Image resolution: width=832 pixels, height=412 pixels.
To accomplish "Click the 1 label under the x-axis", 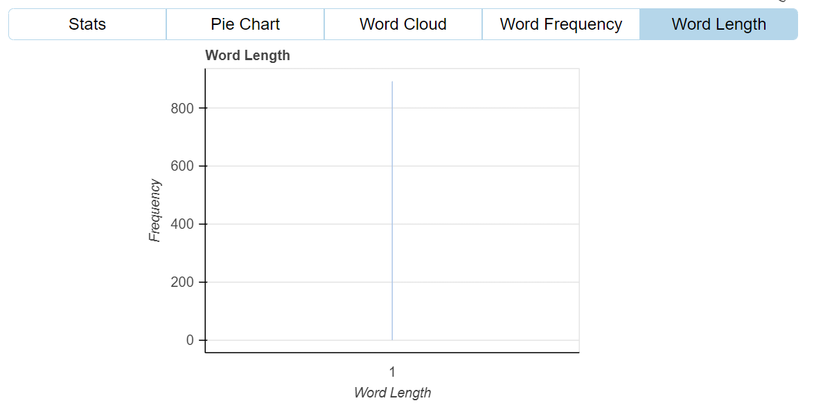I will click(392, 372).
